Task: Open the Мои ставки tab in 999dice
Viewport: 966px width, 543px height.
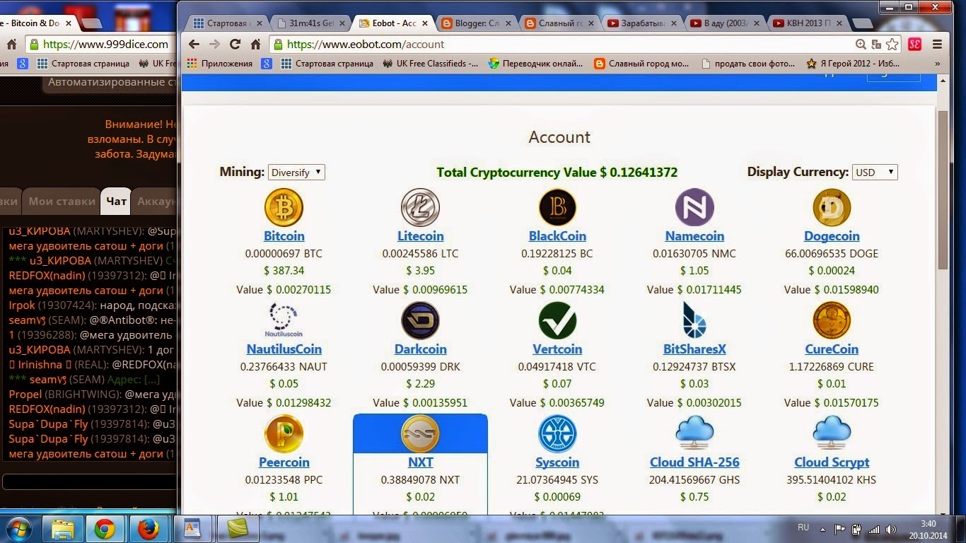Action: tap(62, 202)
